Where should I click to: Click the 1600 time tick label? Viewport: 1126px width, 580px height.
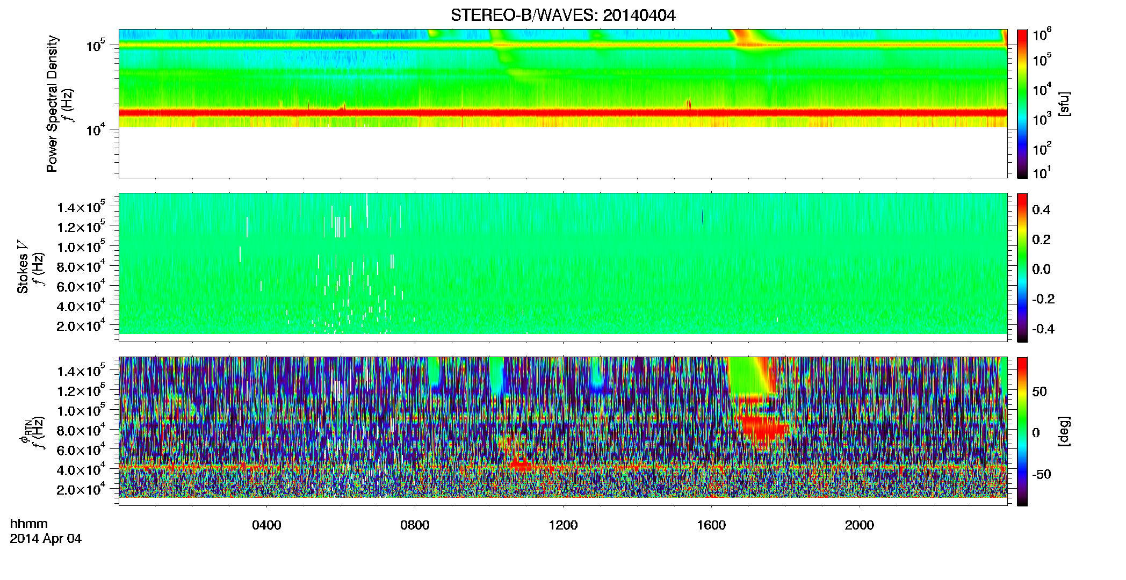(x=711, y=525)
